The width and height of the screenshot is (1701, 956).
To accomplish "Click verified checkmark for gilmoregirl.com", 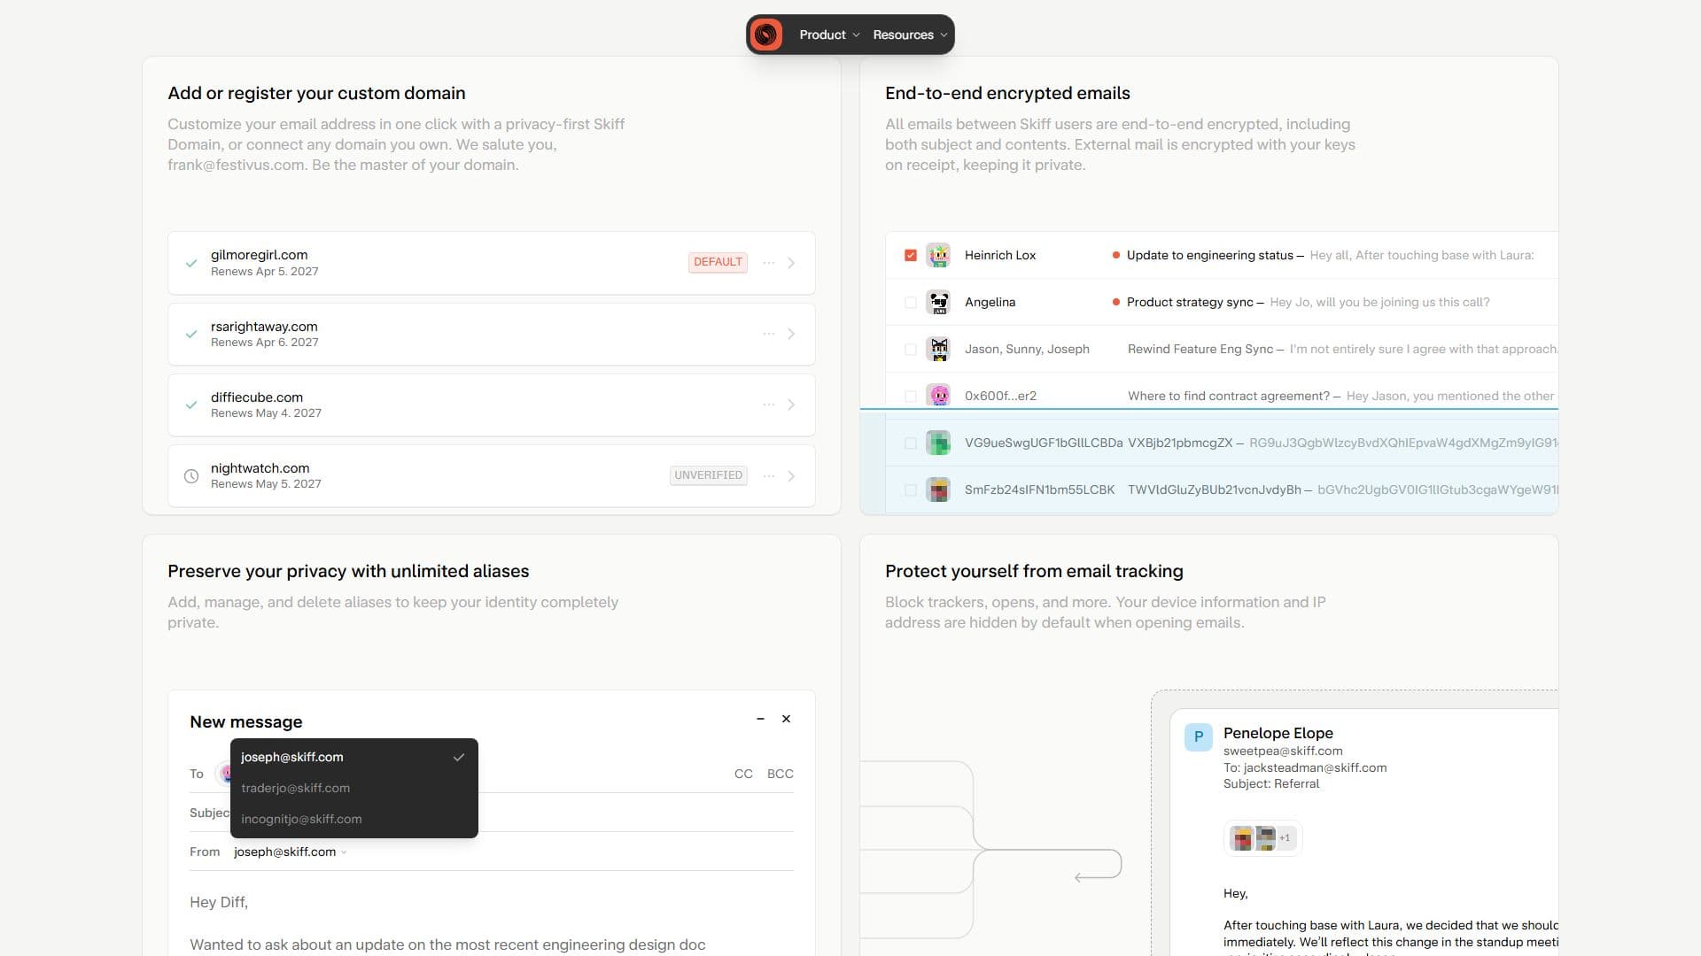I will (x=191, y=263).
